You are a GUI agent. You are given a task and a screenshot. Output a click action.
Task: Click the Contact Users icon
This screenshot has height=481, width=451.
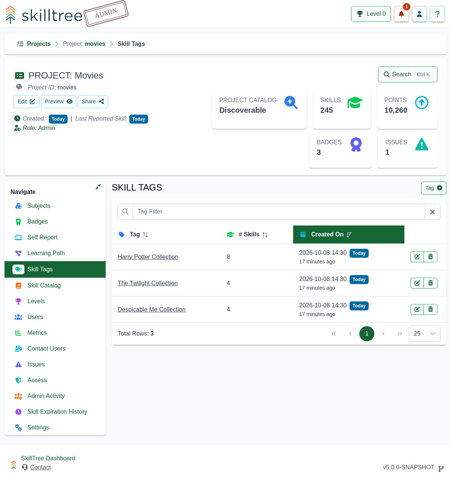pos(18,349)
